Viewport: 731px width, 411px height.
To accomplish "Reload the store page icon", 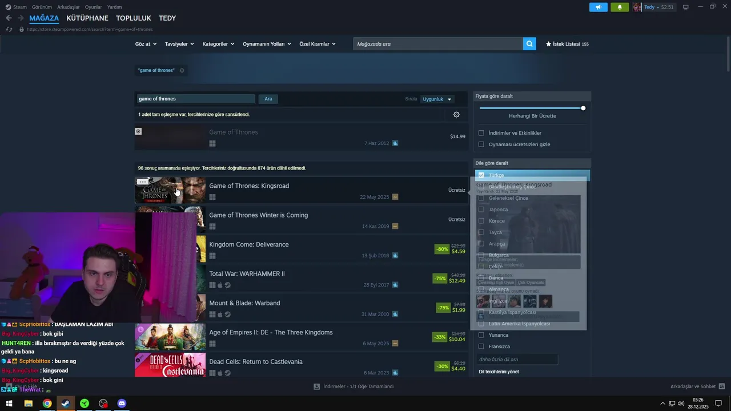I will 9,29.
